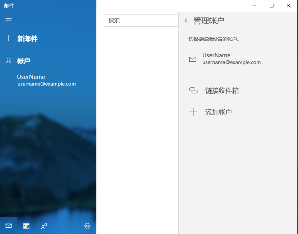Select the 帐户 heading in the sidebar
298x234 pixels.
pos(24,61)
